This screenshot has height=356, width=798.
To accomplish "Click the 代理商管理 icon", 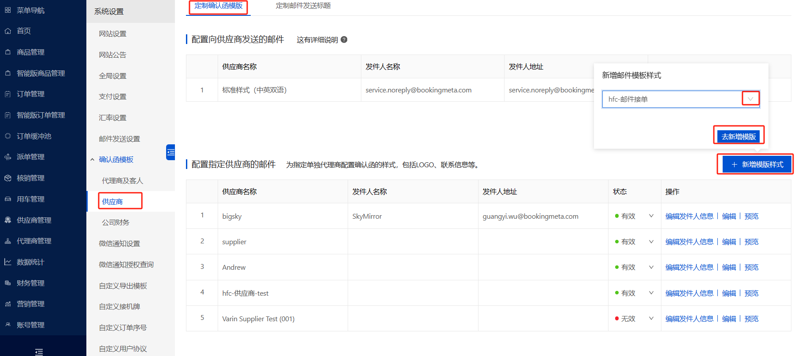I will pyautogui.click(x=7, y=241).
